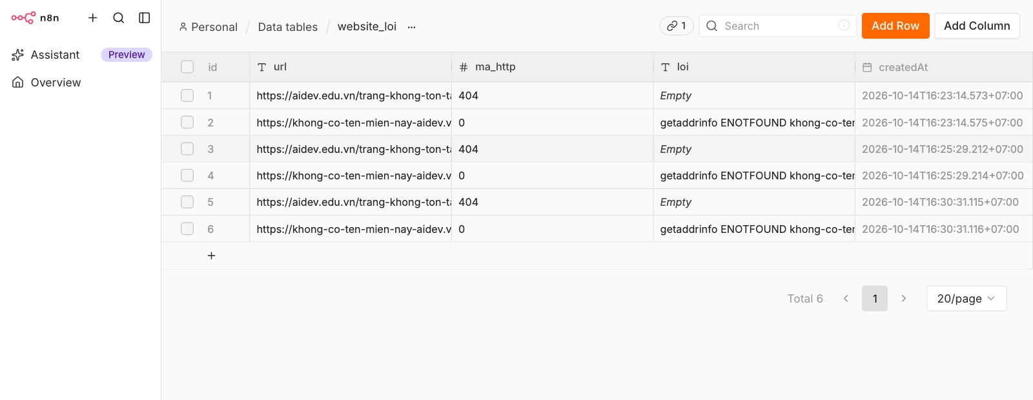Select the url cell in row 1
The height and width of the screenshot is (400, 1033).
[x=351, y=95]
